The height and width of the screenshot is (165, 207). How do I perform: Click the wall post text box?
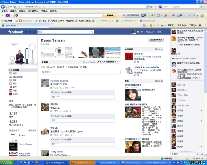pos(81,72)
